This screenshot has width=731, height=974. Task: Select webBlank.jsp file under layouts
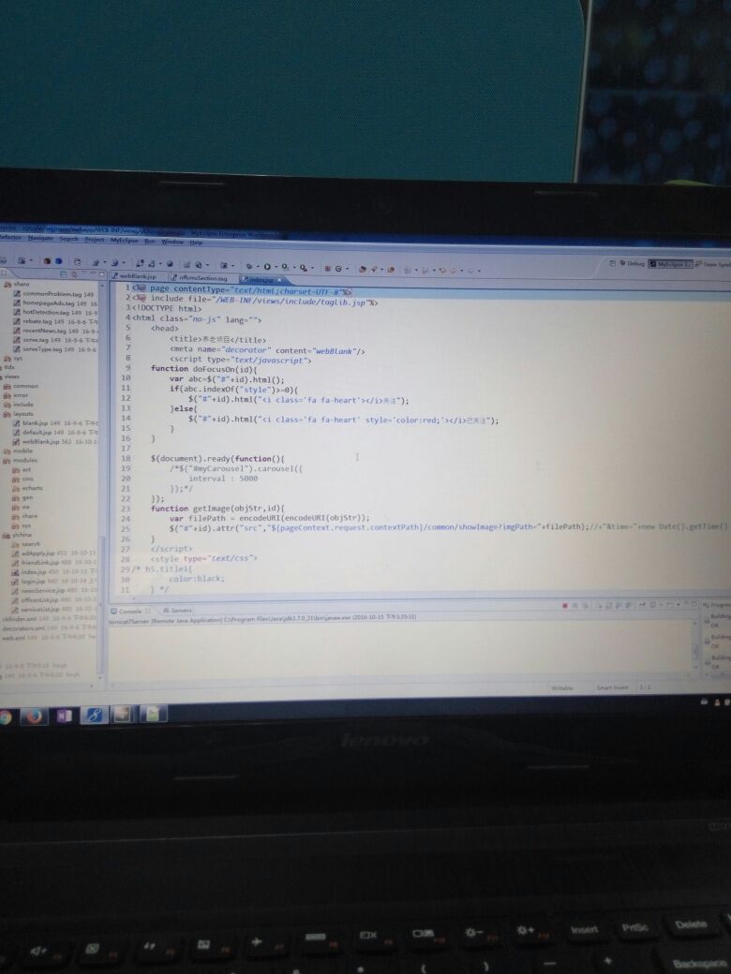(41, 441)
